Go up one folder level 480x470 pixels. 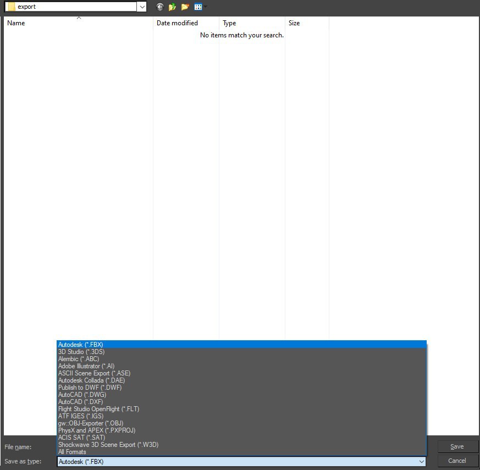[172, 7]
